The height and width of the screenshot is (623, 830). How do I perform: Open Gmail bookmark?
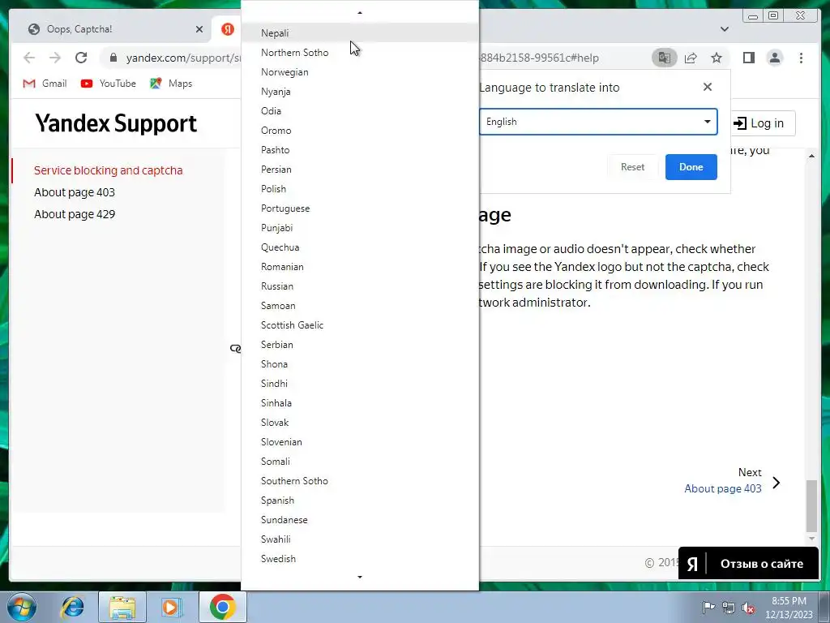pos(45,84)
